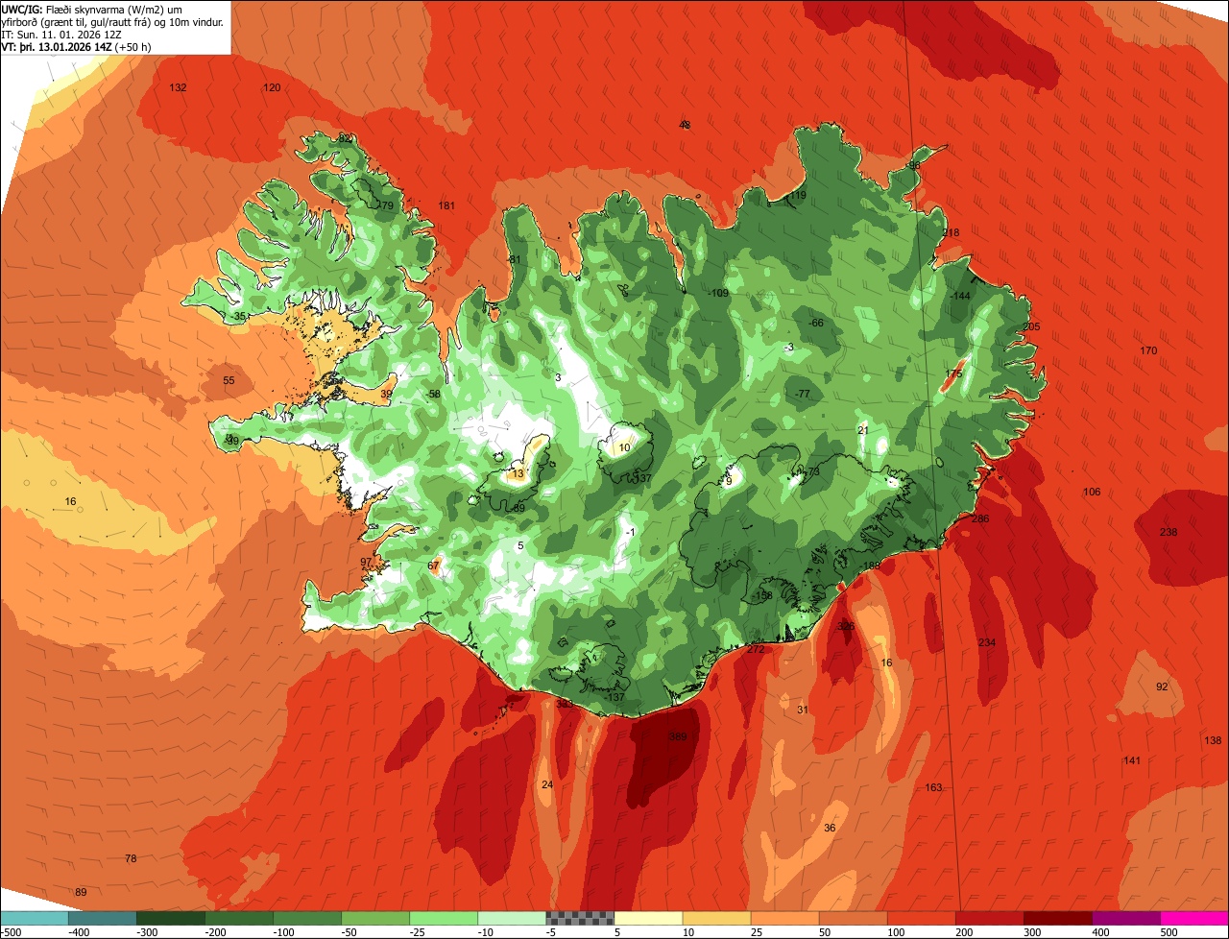The height and width of the screenshot is (939, 1229).
Task: Click the light green -25 to -10 legend swatch
Action: click(443, 918)
